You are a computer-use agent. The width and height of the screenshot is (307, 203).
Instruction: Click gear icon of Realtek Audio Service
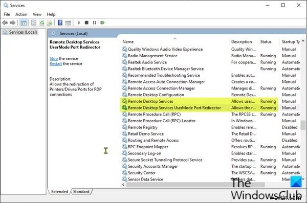pyautogui.click(x=124, y=62)
